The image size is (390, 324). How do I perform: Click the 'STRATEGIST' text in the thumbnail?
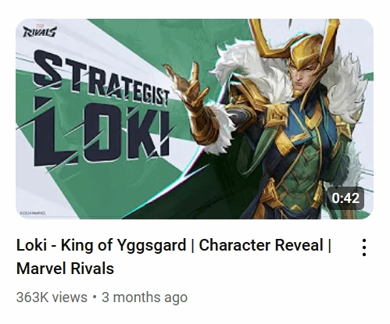pos(102,78)
